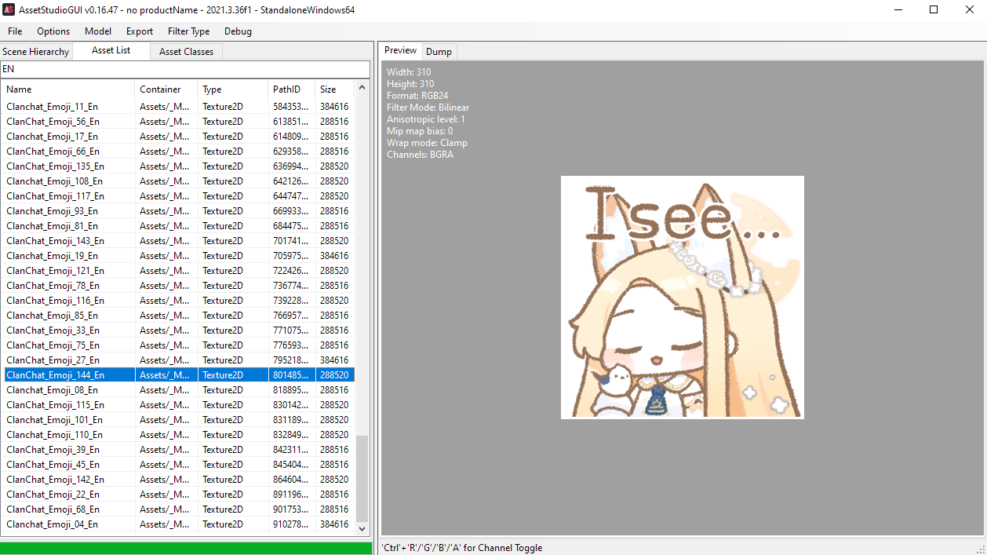Sort assets by the PathID column header
Image resolution: width=987 pixels, height=555 pixels.
point(292,89)
